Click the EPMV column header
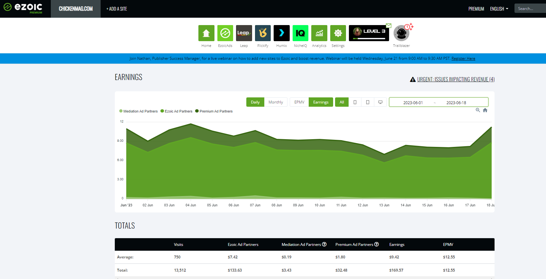The image size is (546, 279). tap(448, 245)
